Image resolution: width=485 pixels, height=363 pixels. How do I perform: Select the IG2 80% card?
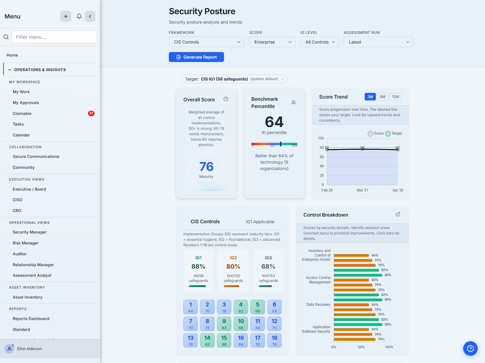233,271
